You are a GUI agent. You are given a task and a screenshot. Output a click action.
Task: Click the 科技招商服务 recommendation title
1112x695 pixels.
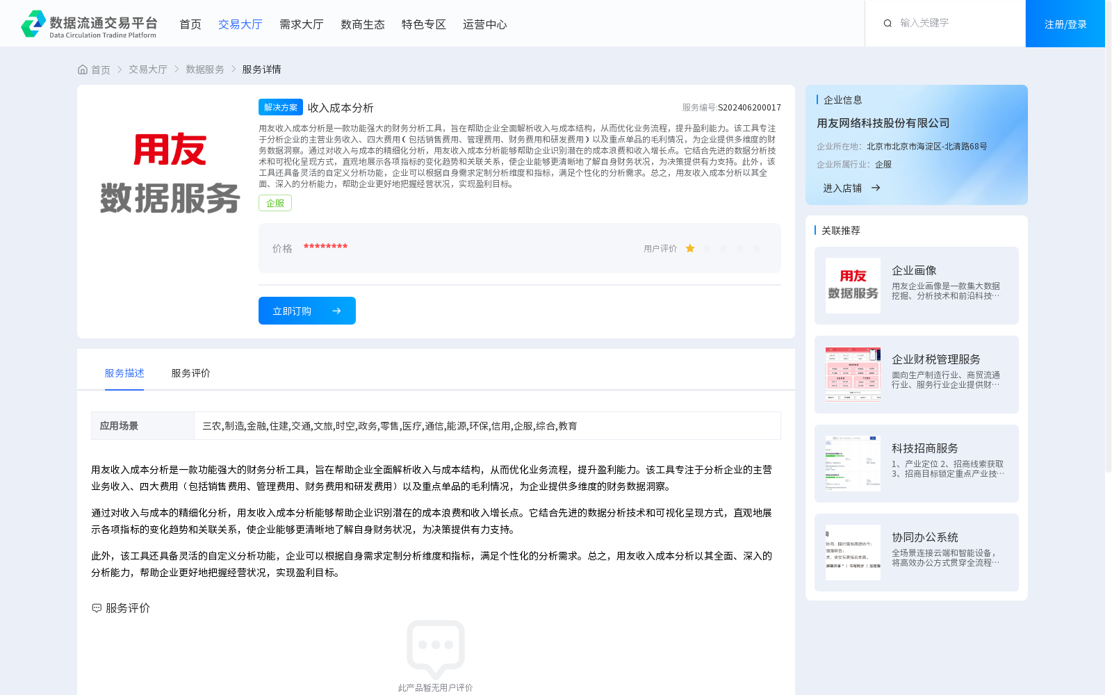coord(925,448)
